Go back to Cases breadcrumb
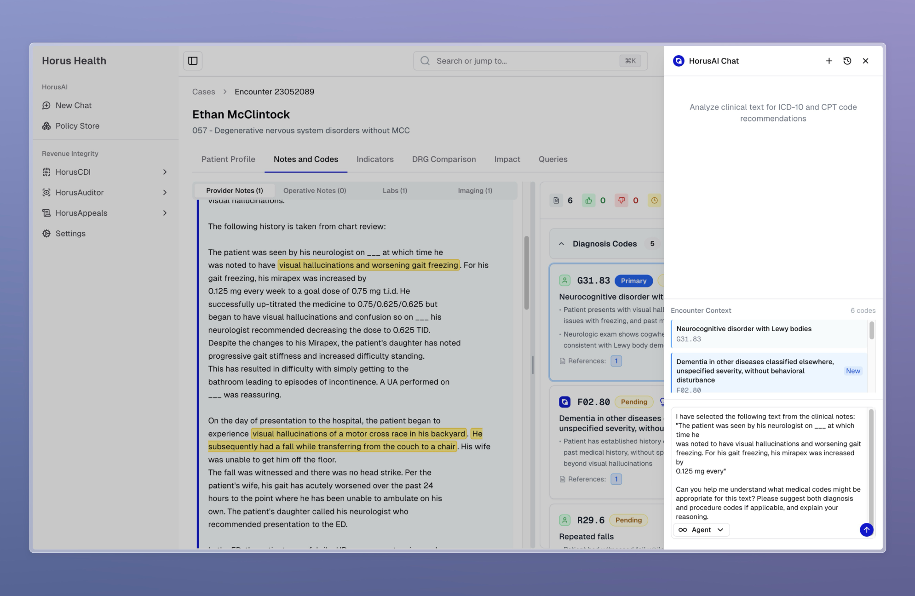The image size is (915, 596). click(203, 92)
